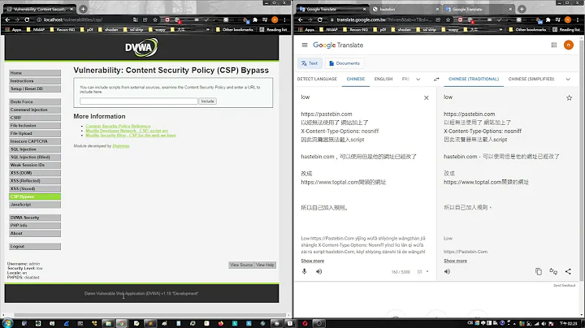The height and width of the screenshot is (328, 585).
Task: Open the input tools dropdown arrow
Action: (x=427, y=272)
